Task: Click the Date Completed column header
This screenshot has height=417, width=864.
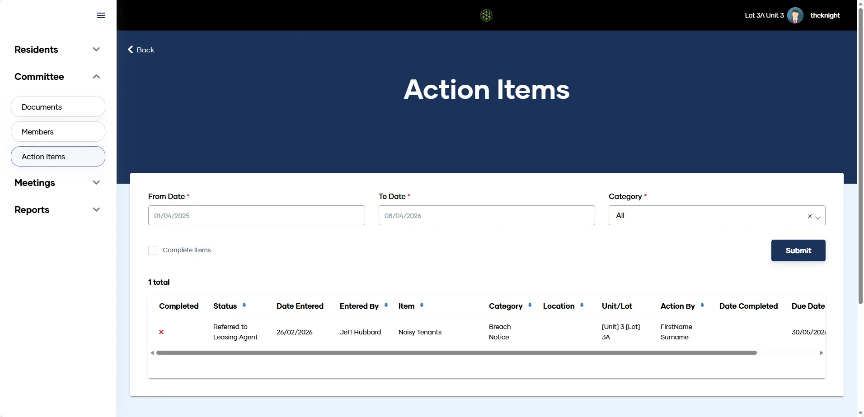Action: (x=748, y=306)
